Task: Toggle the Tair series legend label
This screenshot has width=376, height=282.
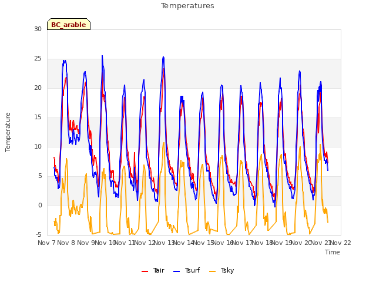Action: coord(159,270)
